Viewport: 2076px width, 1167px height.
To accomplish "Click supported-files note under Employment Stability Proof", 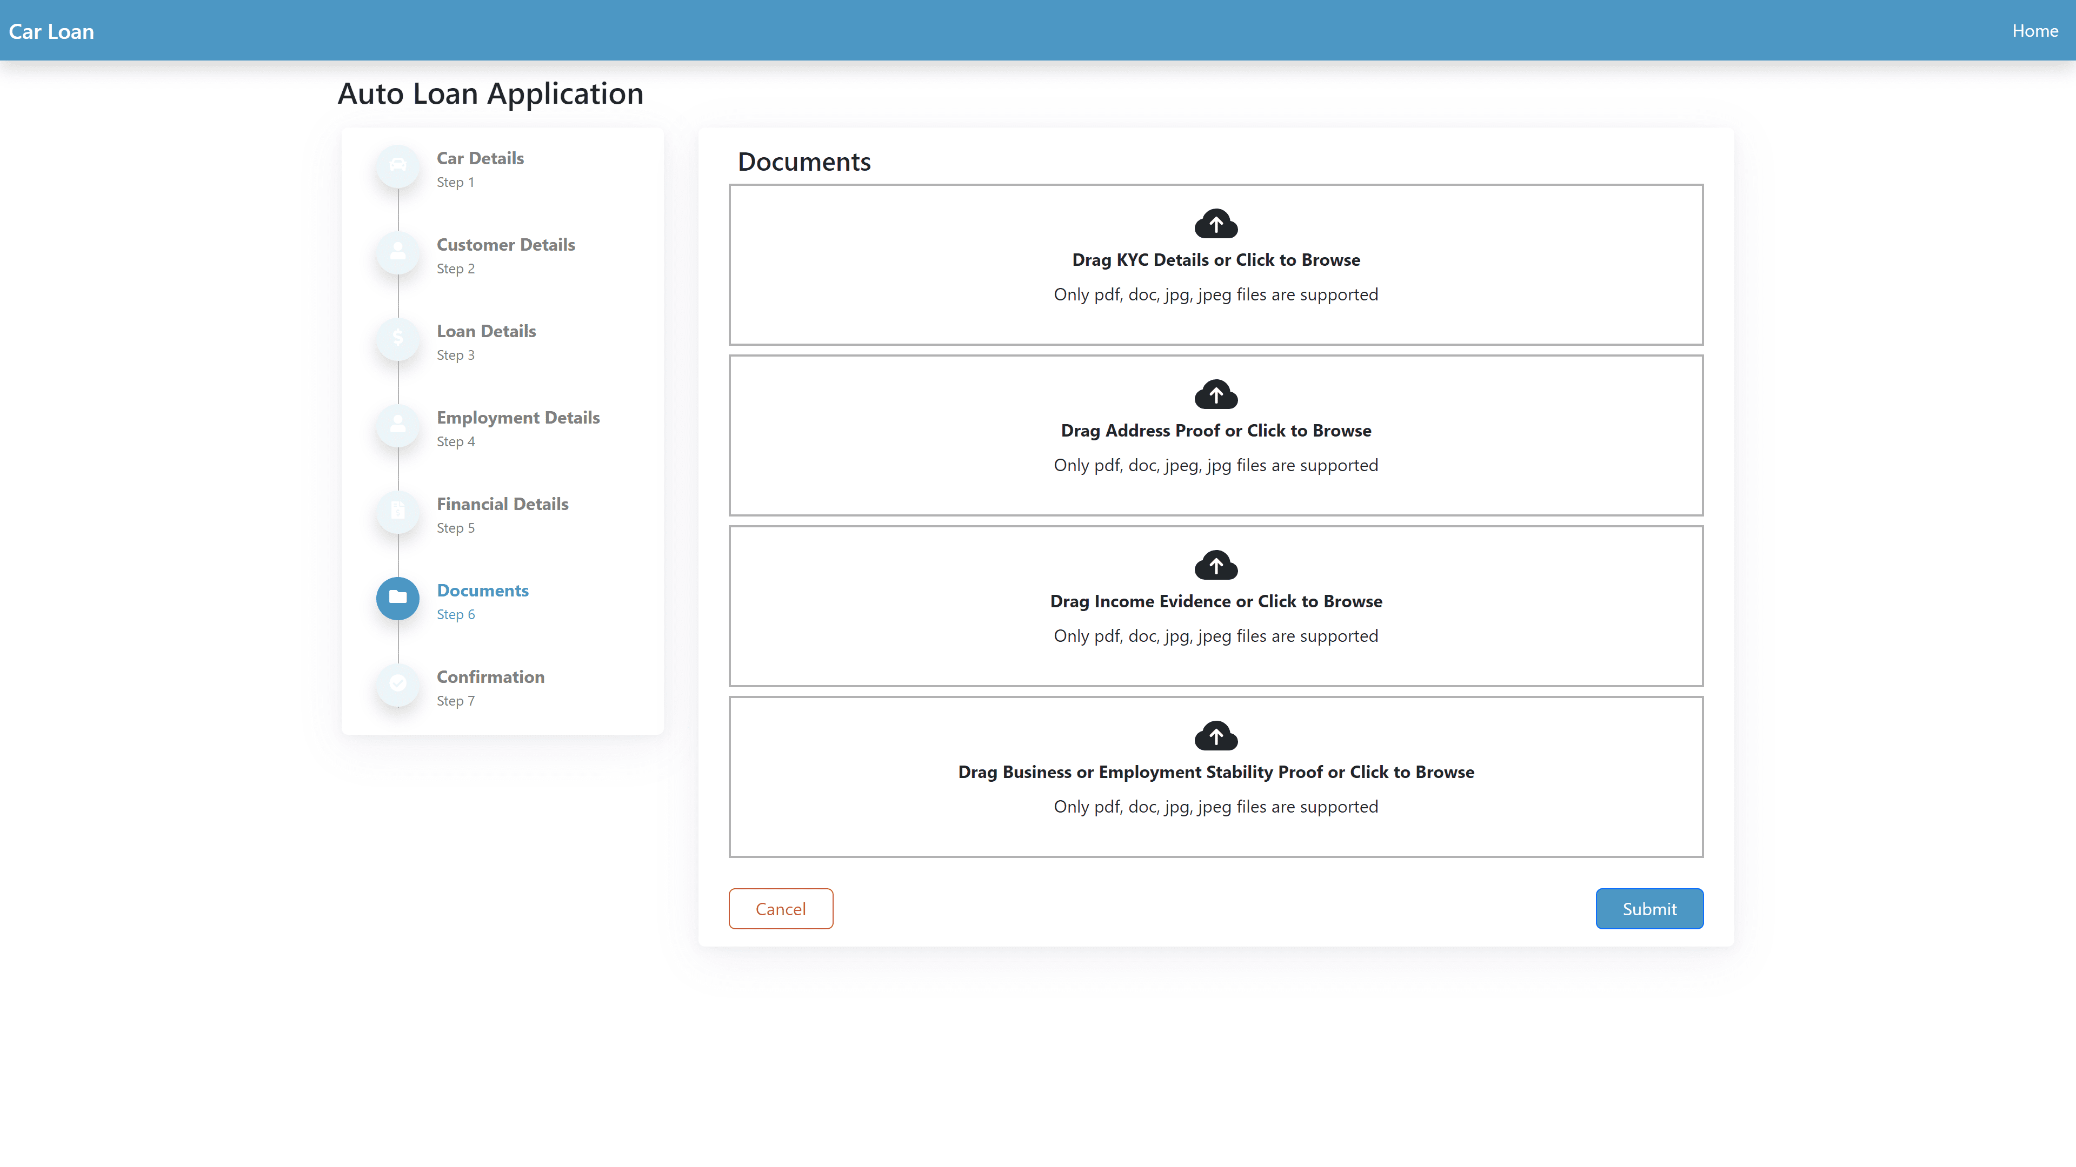I will tap(1215, 807).
